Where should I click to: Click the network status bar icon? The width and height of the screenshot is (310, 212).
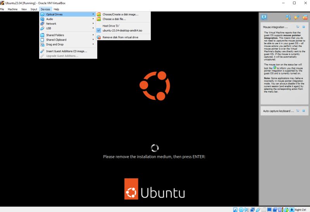click(x=253, y=210)
